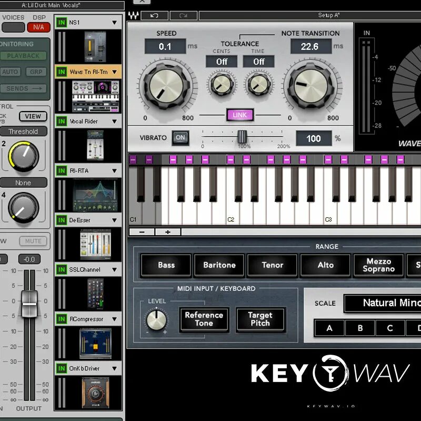Image resolution: width=421 pixels, height=421 pixels.
Task: Click the undo arrow in the Waves toolbar
Action: click(x=154, y=16)
